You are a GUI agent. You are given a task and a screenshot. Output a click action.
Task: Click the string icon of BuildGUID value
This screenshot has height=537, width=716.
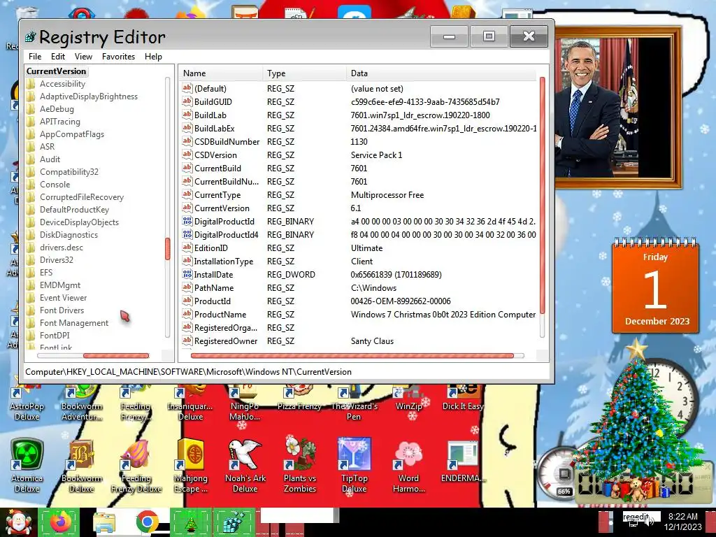pyautogui.click(x=187, y=101)
